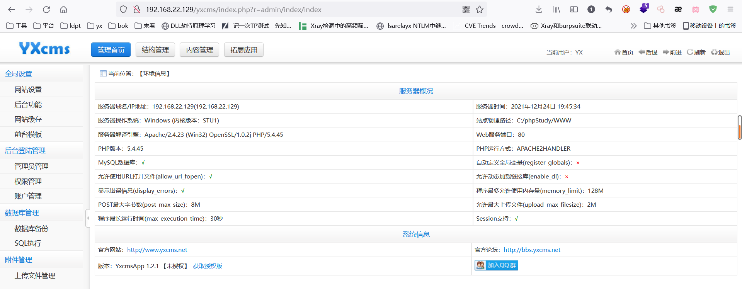Open the 未看 bookmark folder
Screen dimensions: 742x289
tap(145, 26)
